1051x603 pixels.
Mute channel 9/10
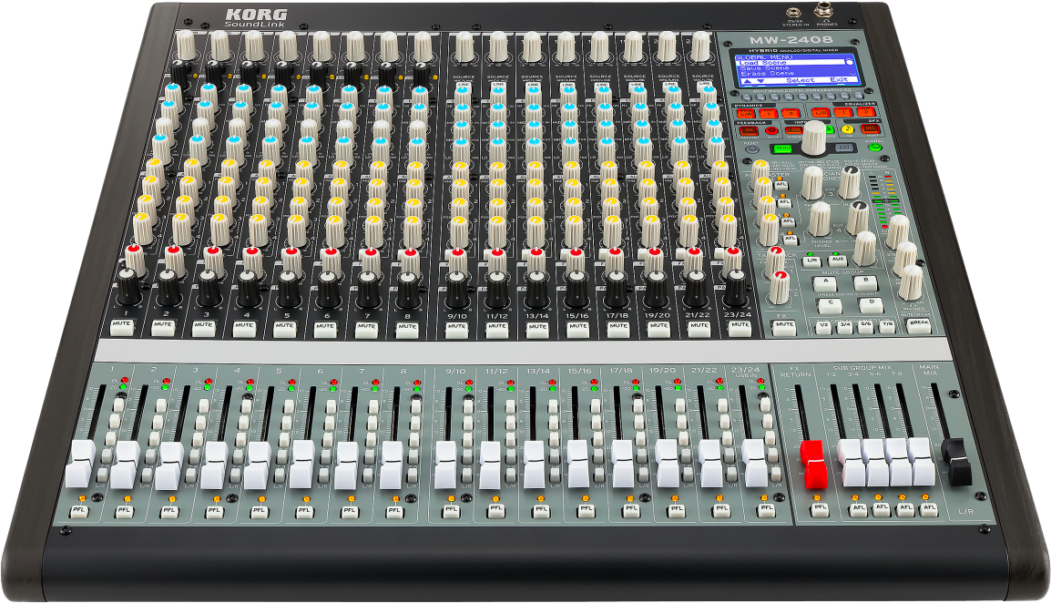(455, 326)
